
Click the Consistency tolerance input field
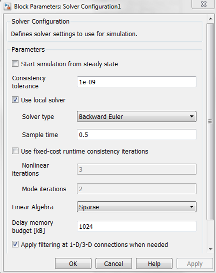(136, 82)
